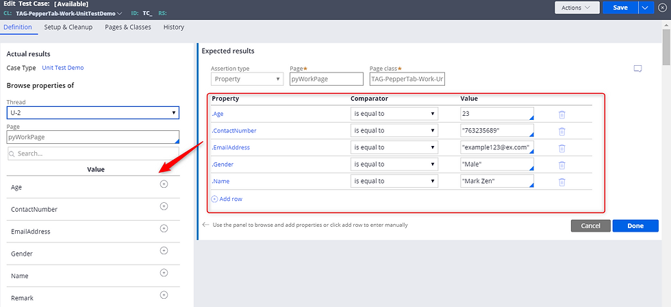Add ContactNumber with its plus icon
Screen dimensions: 671x307
click(x=164, y=206)
